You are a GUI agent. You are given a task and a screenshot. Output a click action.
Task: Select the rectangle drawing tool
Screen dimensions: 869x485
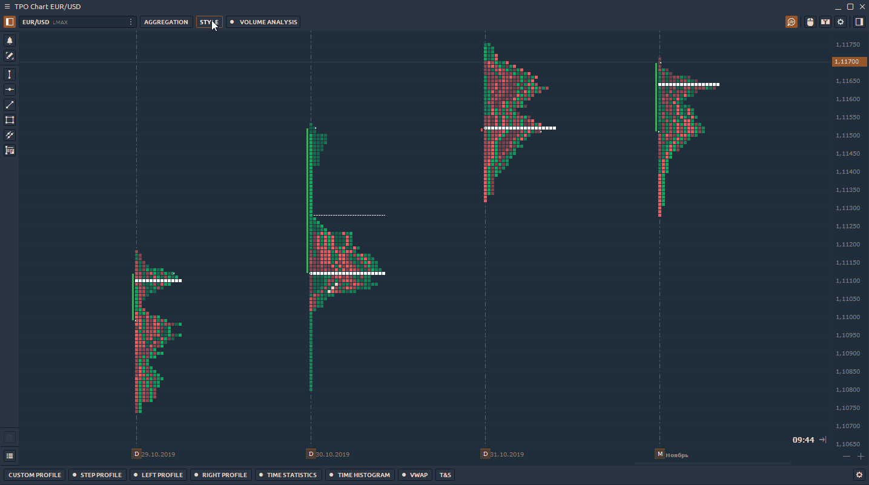[x=10, y=120]
